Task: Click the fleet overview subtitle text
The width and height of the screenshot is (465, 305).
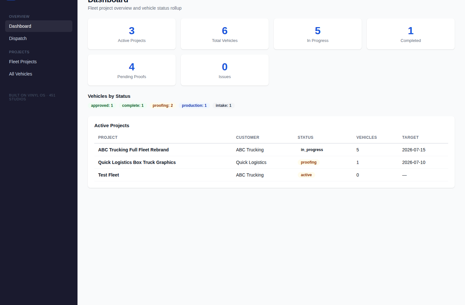Action: 135,8
